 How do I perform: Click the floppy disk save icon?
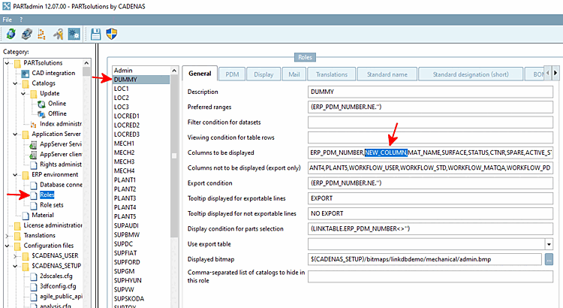(x=95, y=34)
